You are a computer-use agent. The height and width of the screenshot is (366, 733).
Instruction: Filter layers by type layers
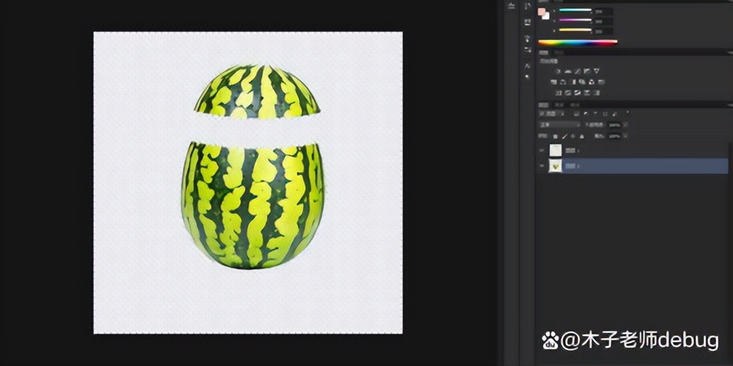[595, 113]
